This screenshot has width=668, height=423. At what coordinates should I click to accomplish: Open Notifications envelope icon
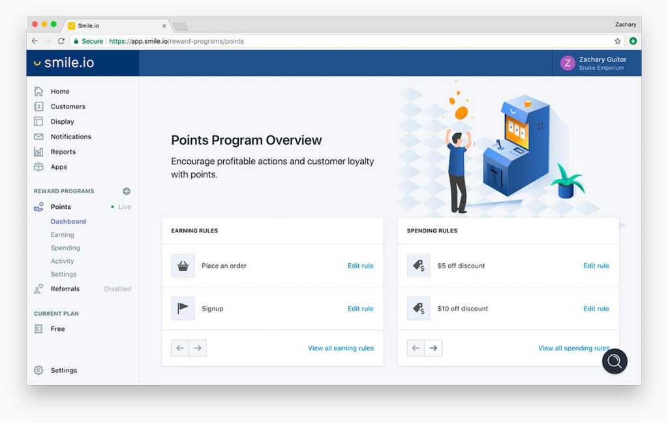(38, 136)
